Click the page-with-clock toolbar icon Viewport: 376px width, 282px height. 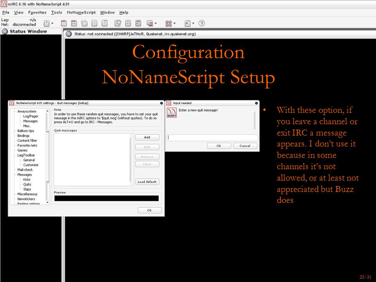(x=118, y=23)
